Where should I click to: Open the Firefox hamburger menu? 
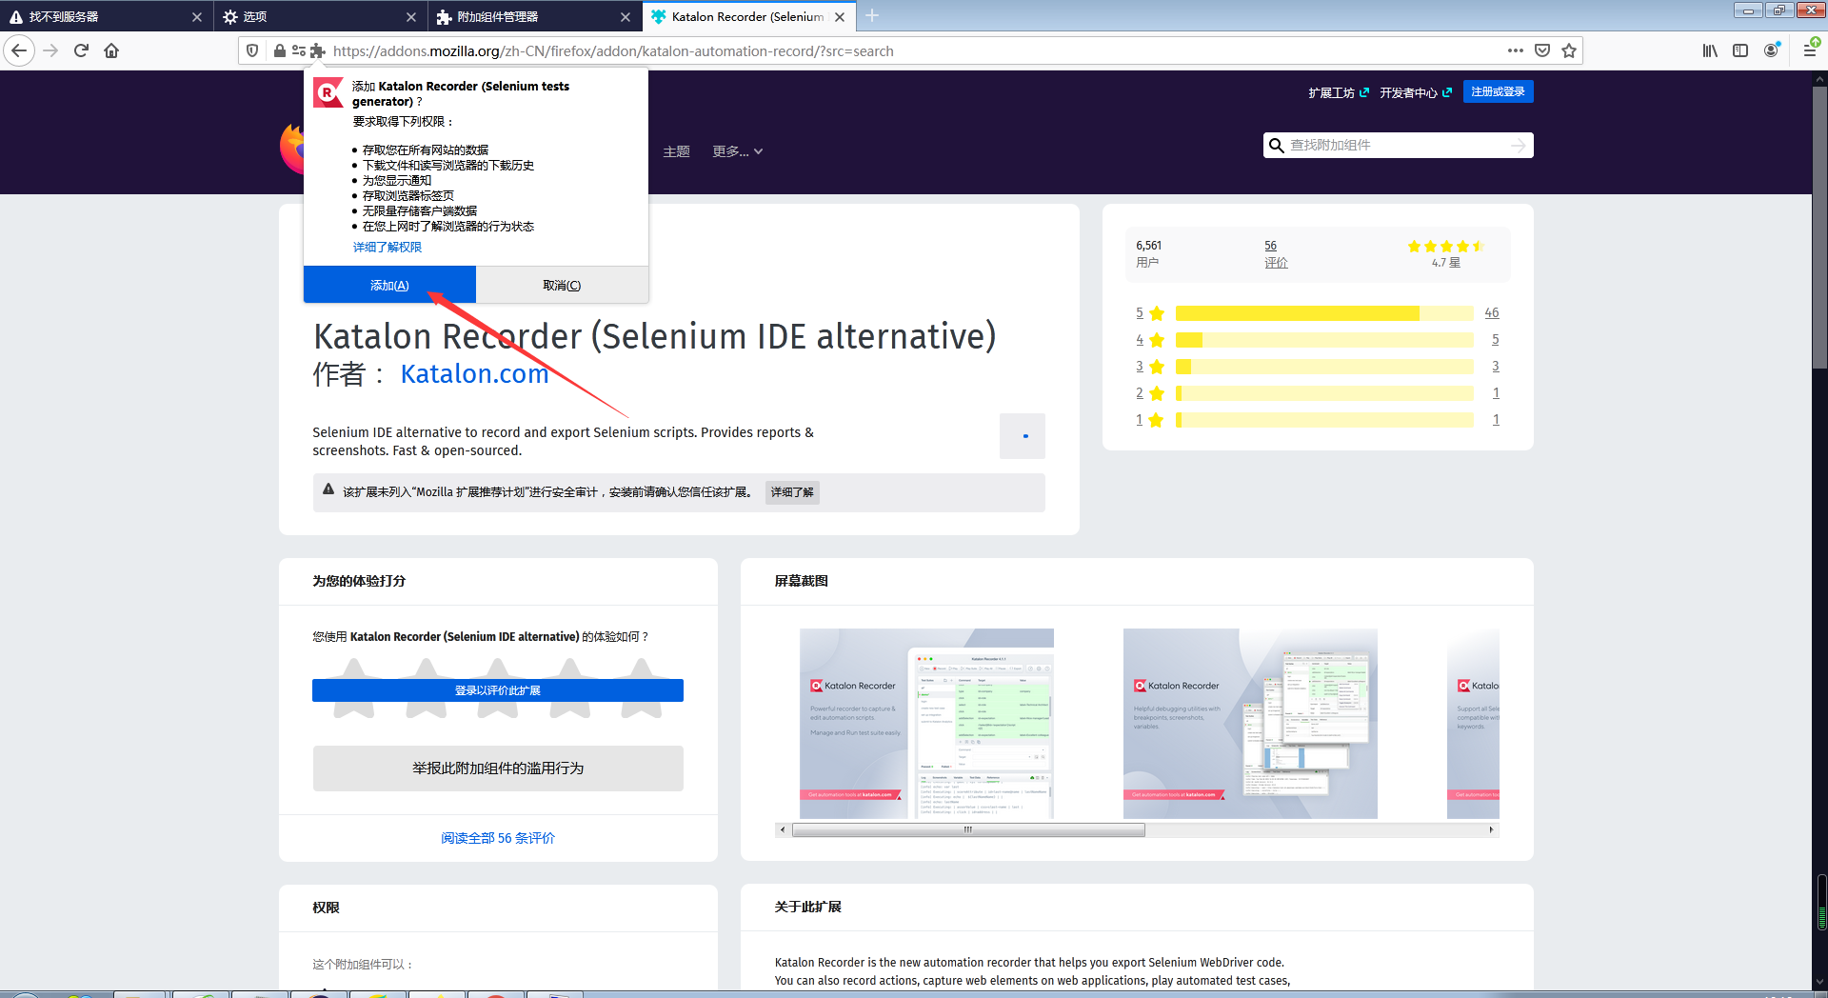tap(1810, 49)
